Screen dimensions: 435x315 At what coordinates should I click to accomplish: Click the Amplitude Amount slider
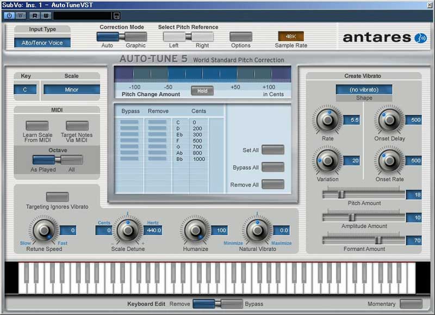point(364,217)
